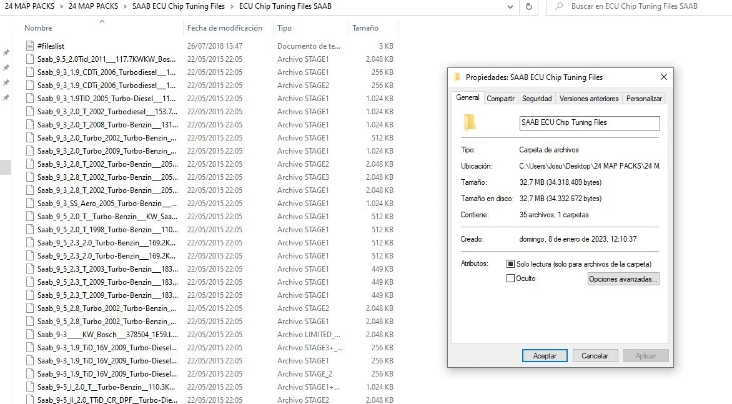Click the 'Archivo LIMITED_...' type cell

309,335
